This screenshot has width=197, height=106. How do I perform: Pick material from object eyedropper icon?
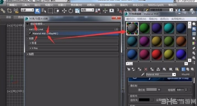143,75
